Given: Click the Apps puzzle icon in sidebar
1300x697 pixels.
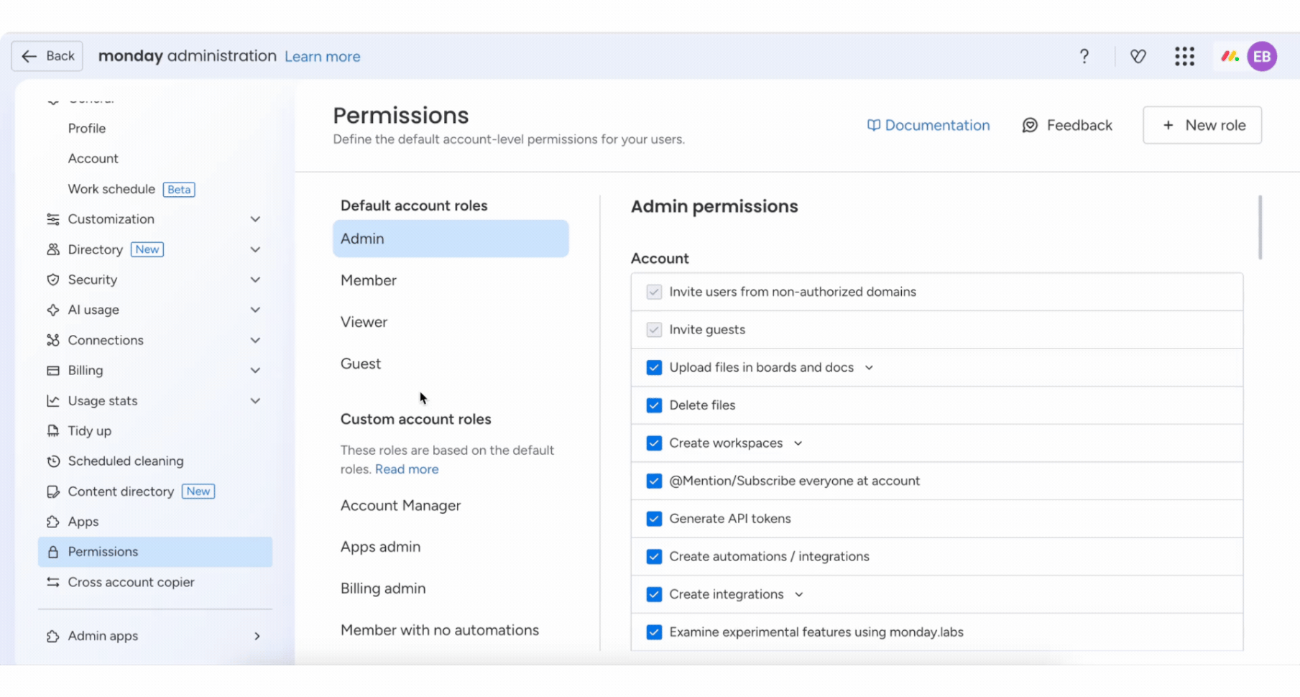Looking at the screenshot, I should 53,522.
